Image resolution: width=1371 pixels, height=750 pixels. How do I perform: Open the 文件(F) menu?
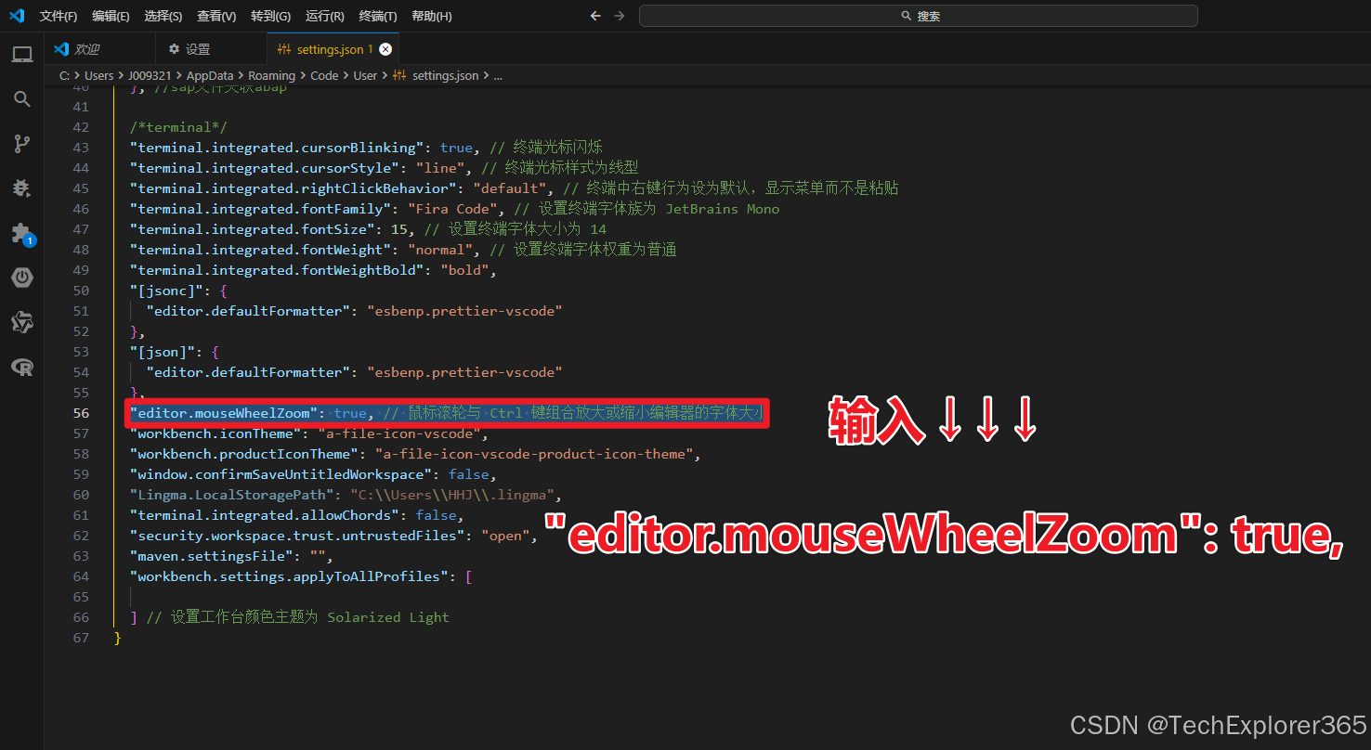click(59, 16)
